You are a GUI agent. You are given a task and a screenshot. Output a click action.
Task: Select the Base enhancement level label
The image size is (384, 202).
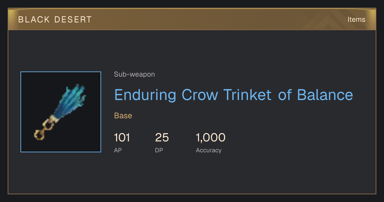123,116
